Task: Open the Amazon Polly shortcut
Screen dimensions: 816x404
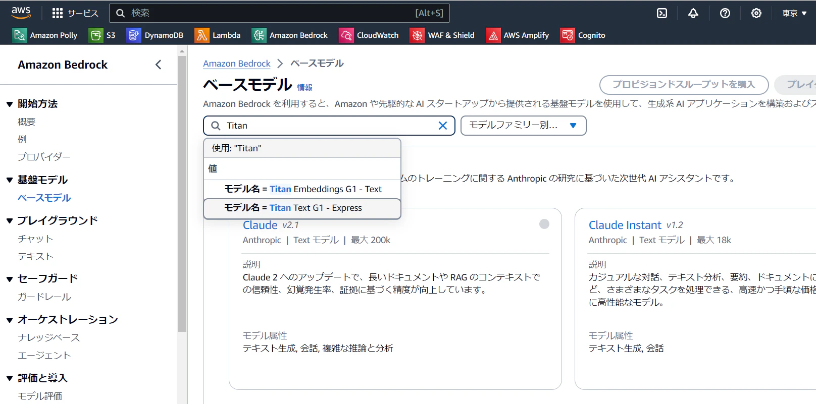Action: (45, 35)
